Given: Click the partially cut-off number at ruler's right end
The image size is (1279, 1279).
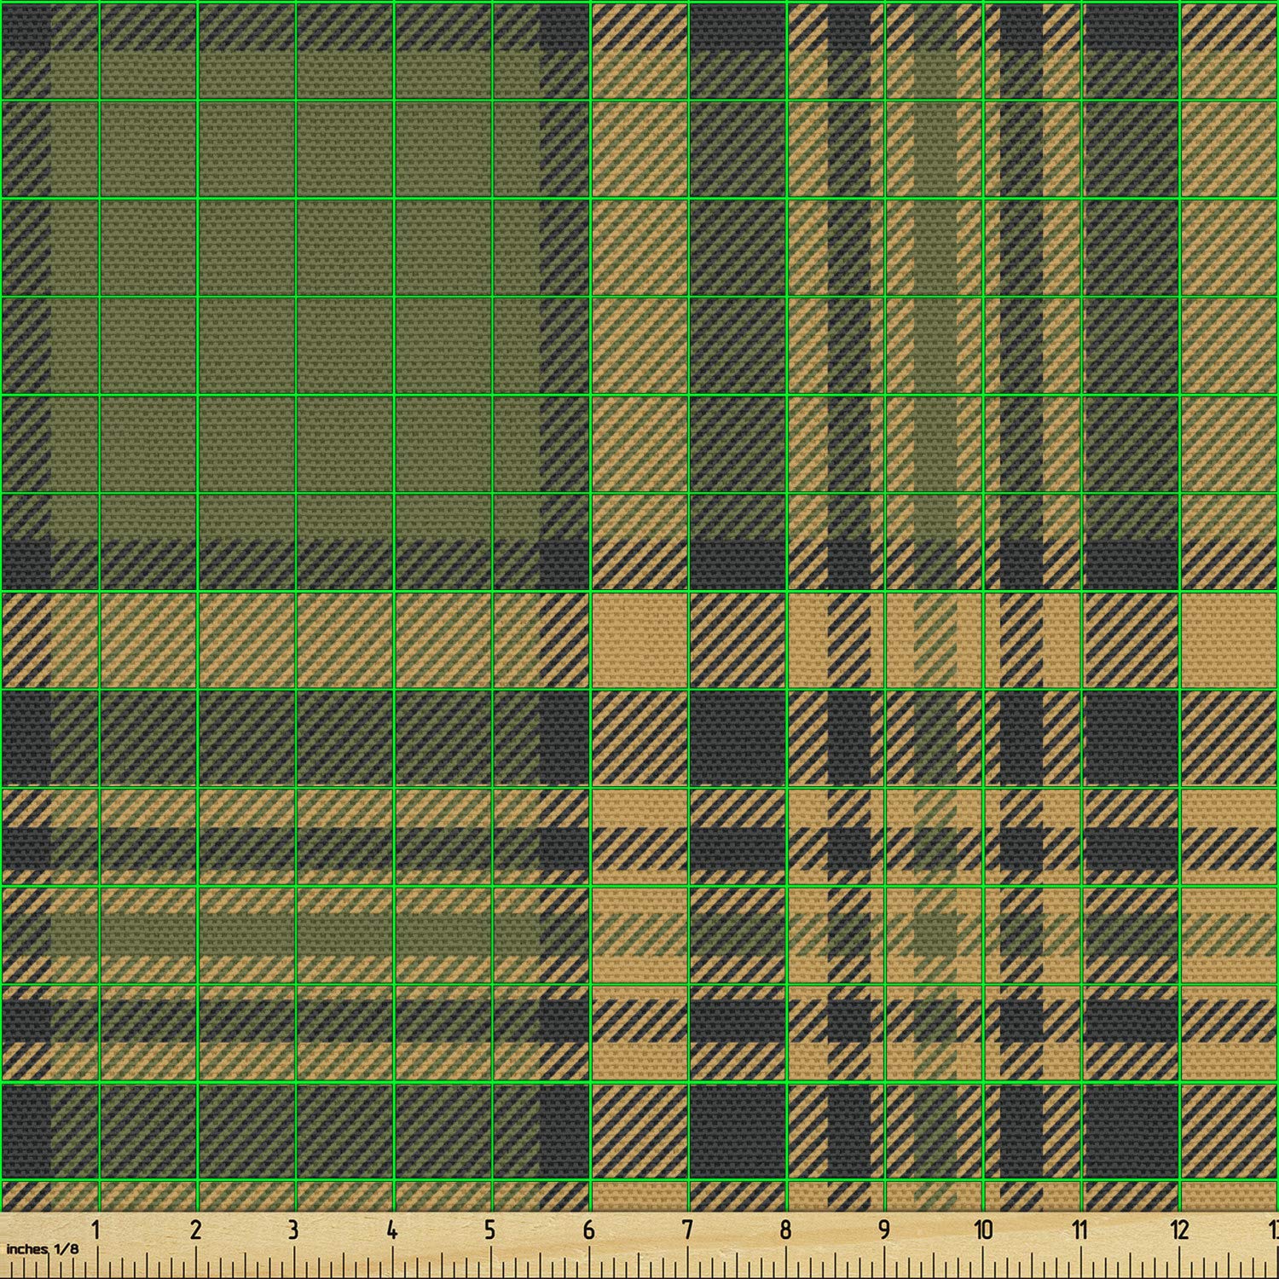Looking at the screenshot, I should tap(1272, 1230).
